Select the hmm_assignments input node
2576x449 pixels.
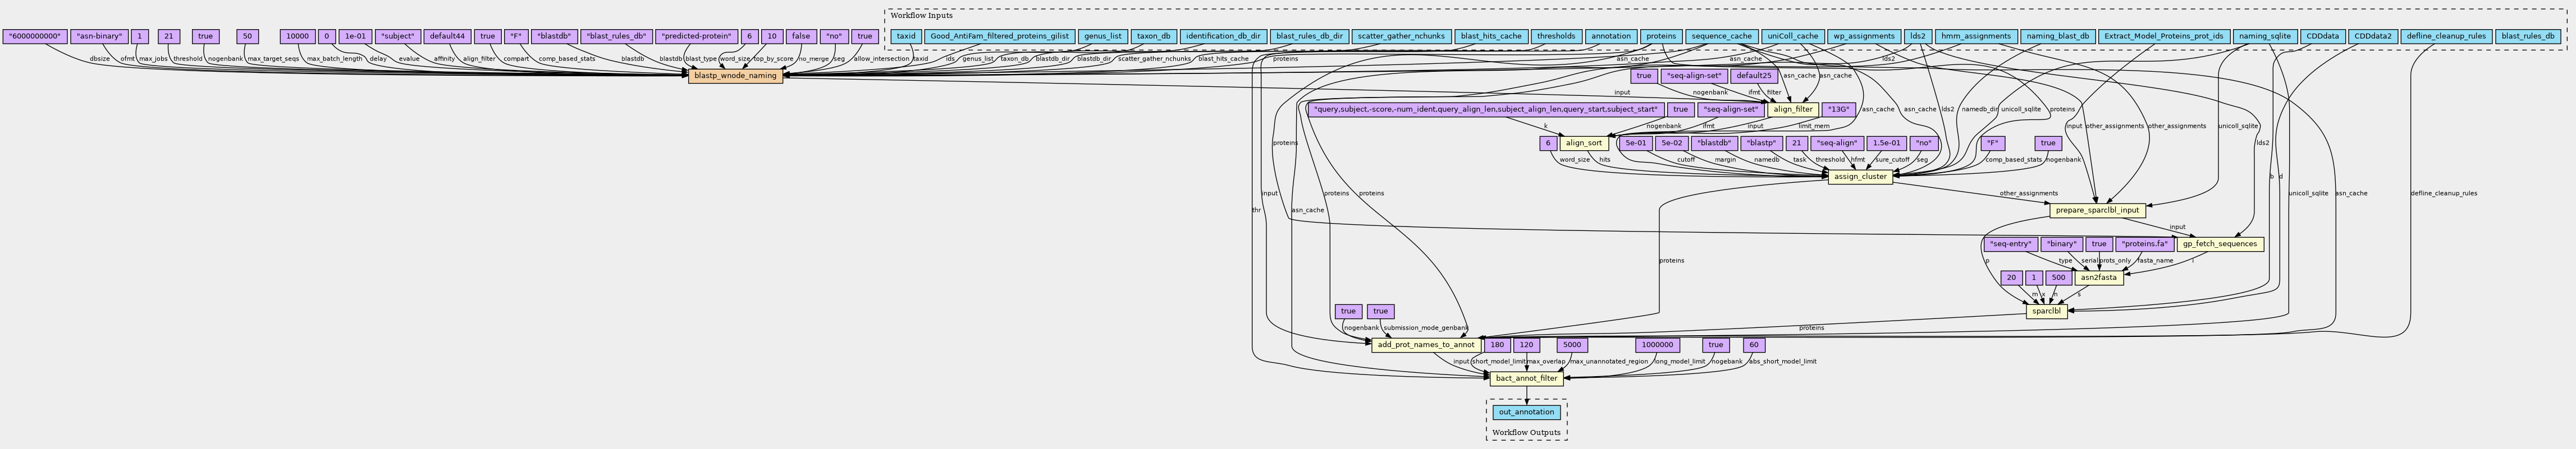pos(1975,36)
